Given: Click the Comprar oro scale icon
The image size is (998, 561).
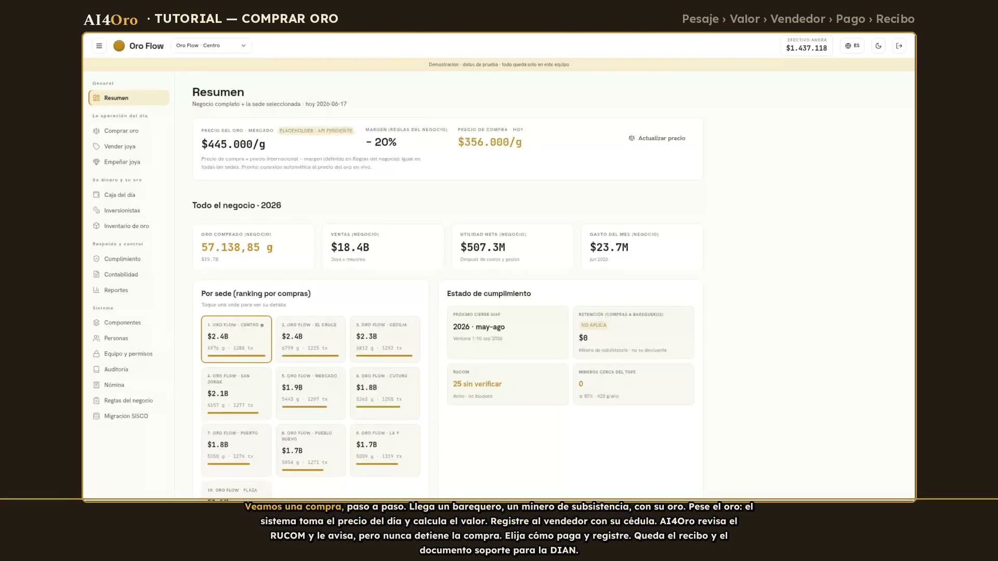Looking at the screenshot, I should [96, 131].
